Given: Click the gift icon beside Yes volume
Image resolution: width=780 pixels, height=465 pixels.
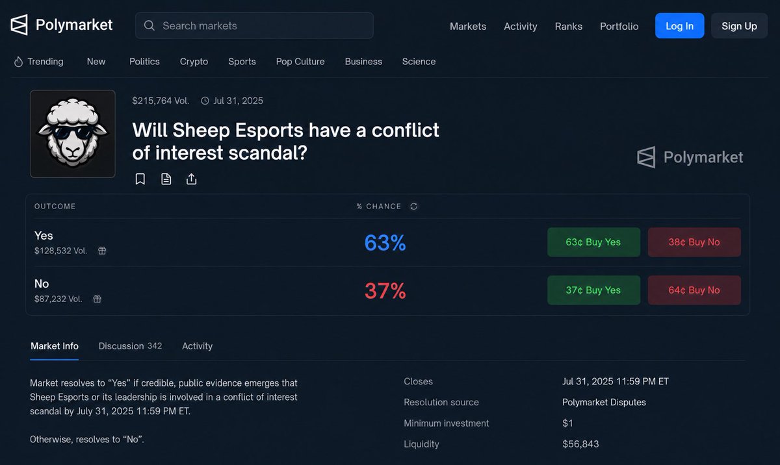Looking at the screenshot, I should pyautogui.click(x=102, y=251).
